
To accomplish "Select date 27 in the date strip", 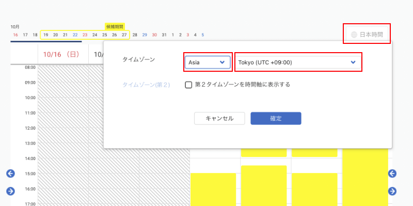I will (x=124, y=35).
